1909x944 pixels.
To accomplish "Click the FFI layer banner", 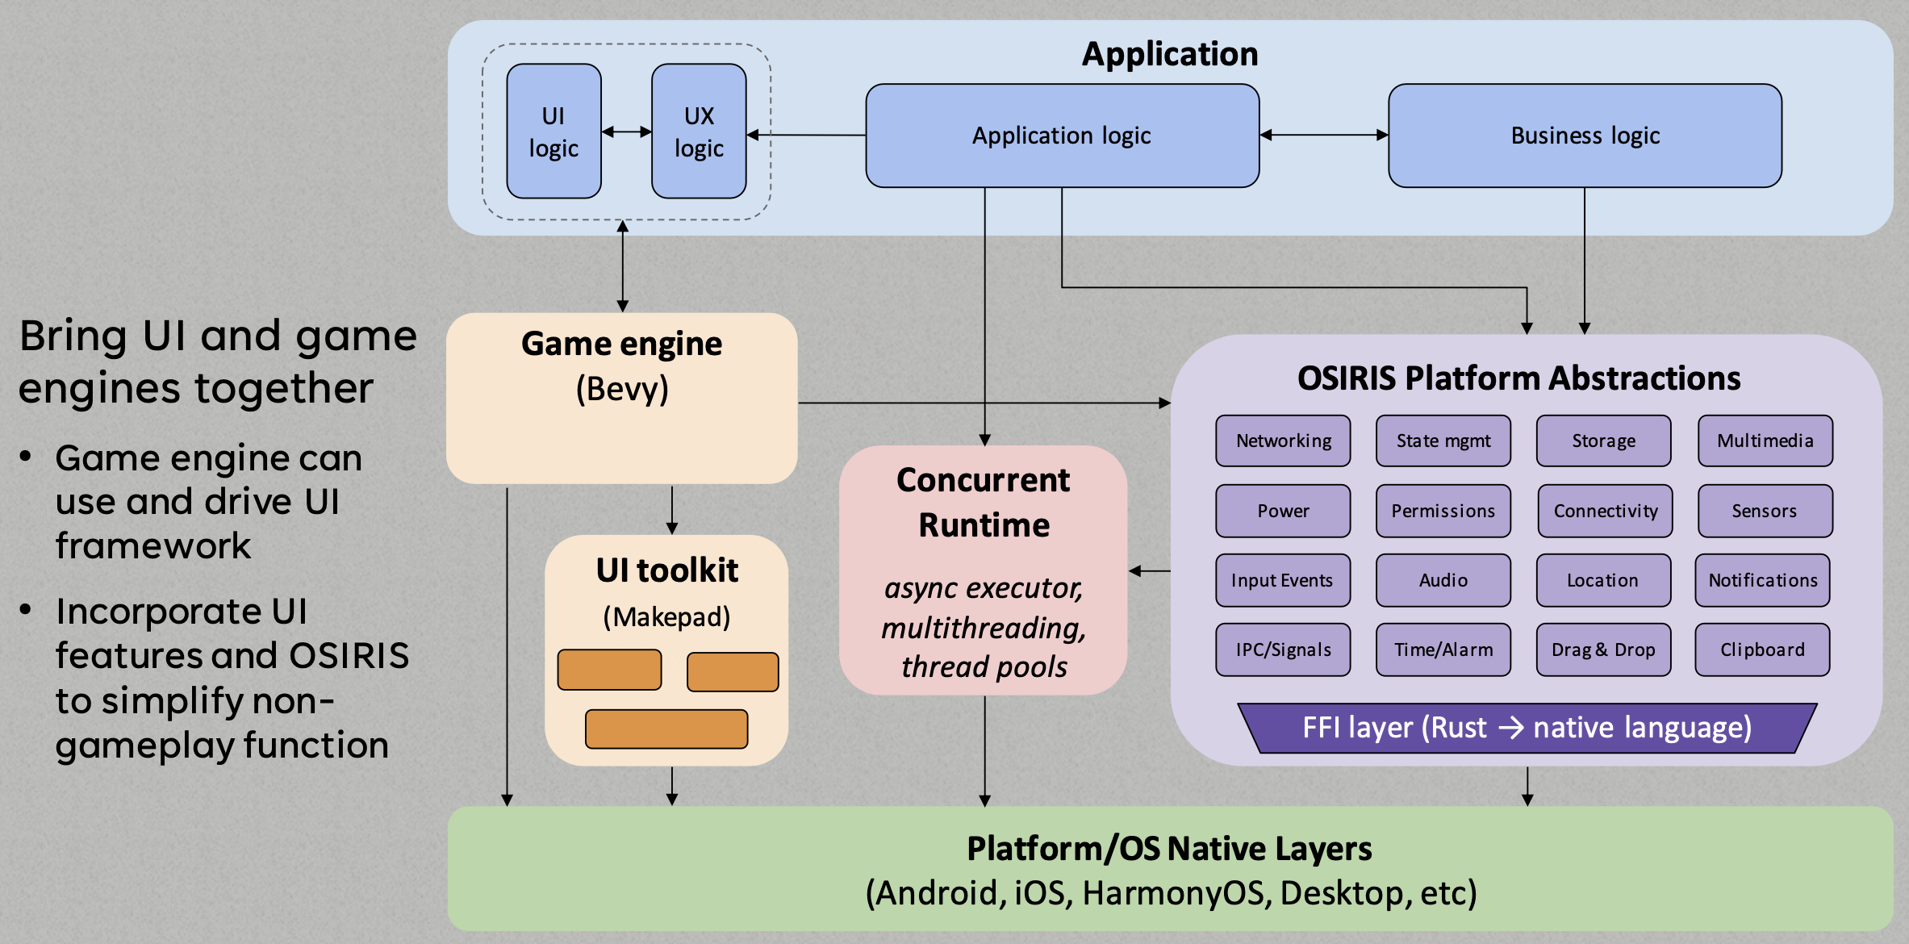I will [x=1527, y=728].
